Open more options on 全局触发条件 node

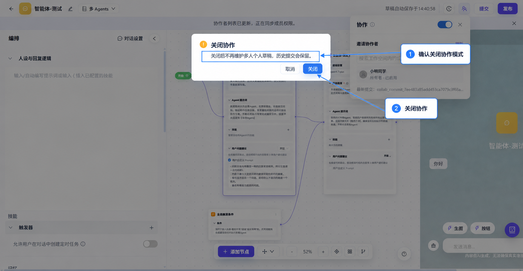tap(276, 214)
